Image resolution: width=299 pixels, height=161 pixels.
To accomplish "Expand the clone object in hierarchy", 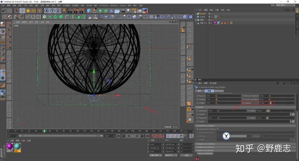I will tap(196, 20).
